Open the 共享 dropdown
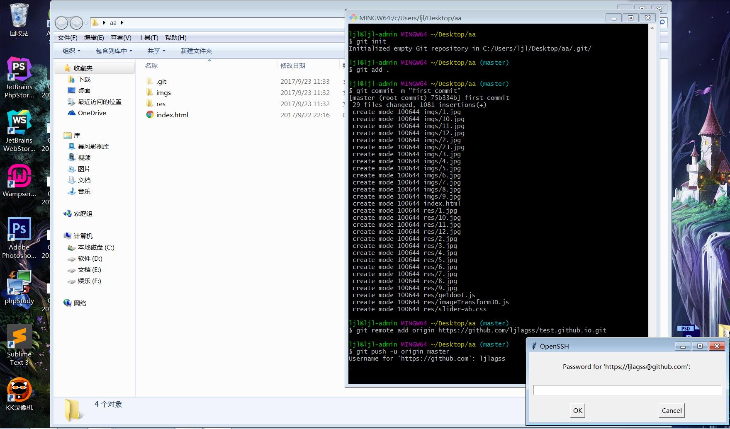730x429 pixels. pyautogui.click(x=156, y=51)
